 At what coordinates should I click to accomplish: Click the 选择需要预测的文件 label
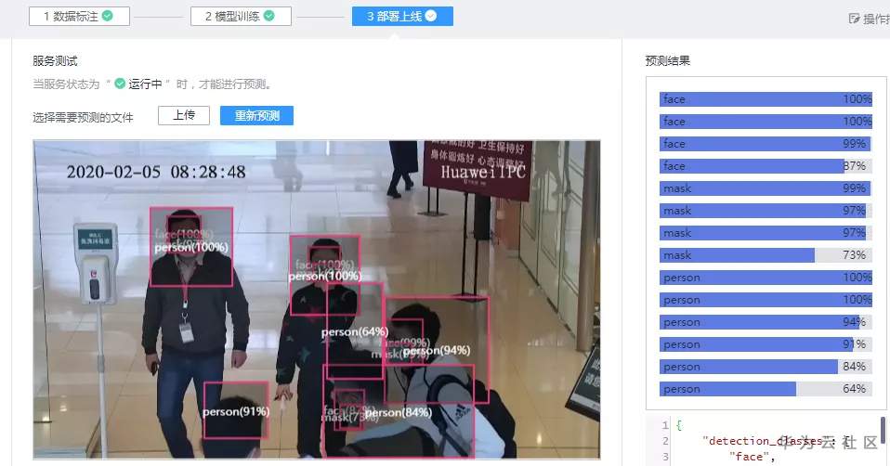[x=83, y=117]
